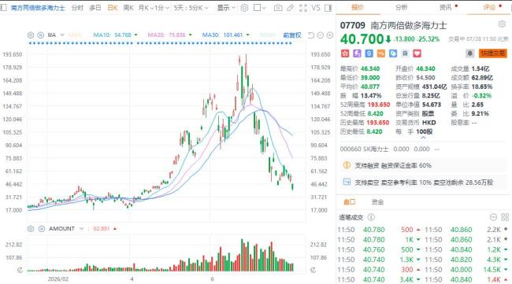This screenshot has width=512, height=284.
Task: Reset the right volume axis scale icon
Action: point(313,270)
